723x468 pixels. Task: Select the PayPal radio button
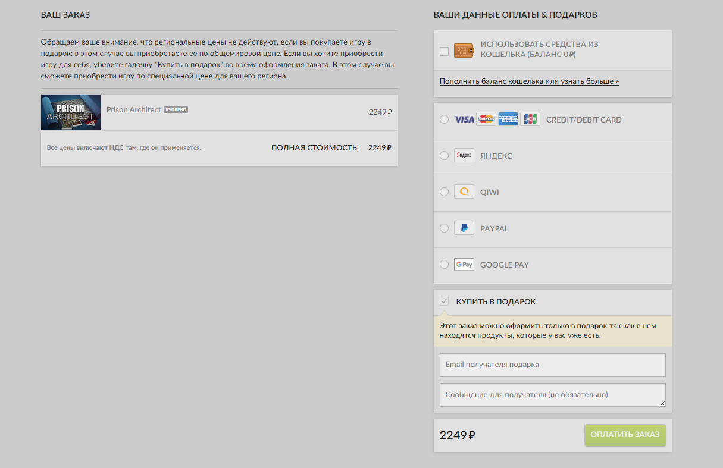(x=444, y=228)
